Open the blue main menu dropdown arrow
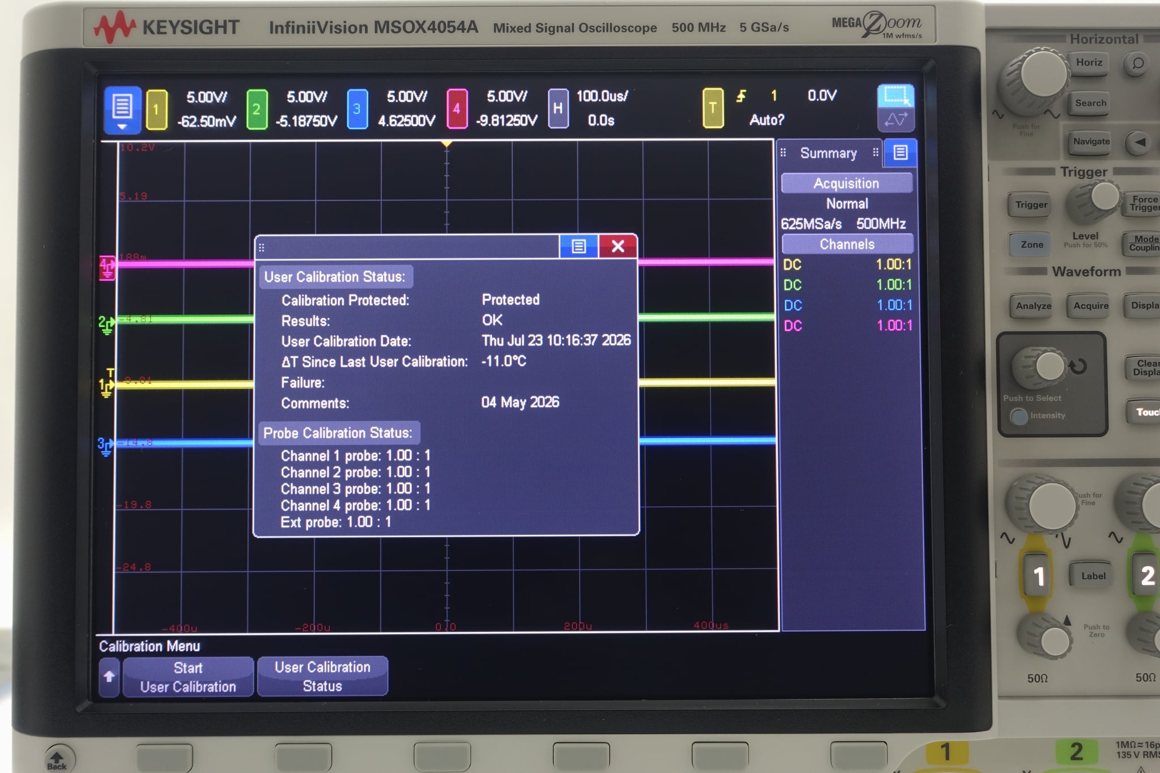The height and width of the screenshot is (773, 1160). point(122,127)
